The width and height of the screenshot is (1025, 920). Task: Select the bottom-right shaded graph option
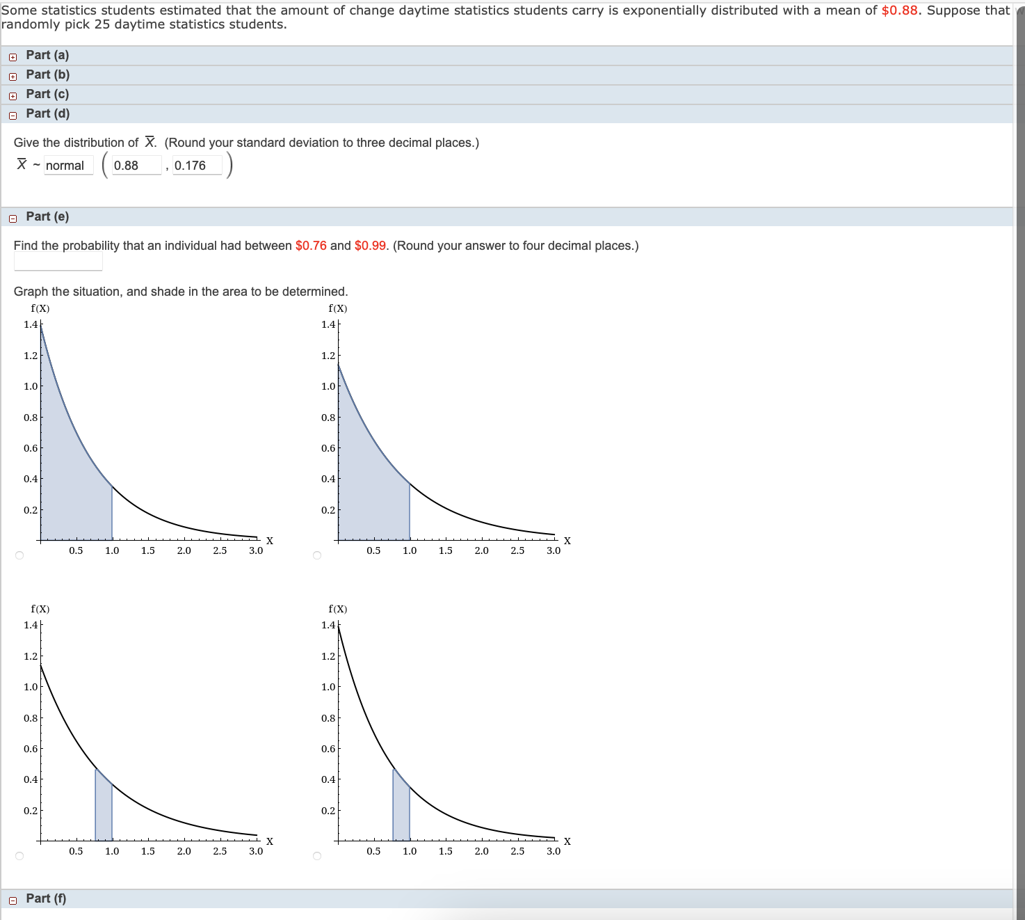[x=316, y=856]
